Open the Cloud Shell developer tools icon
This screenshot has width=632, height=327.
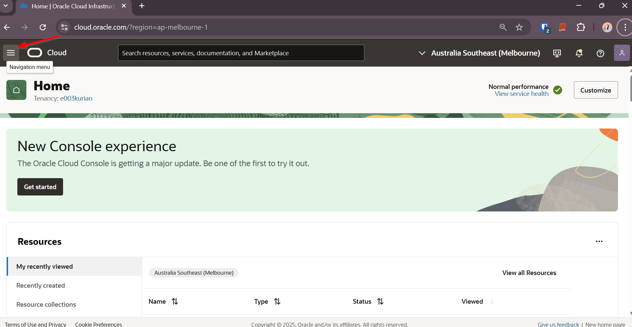557,53
